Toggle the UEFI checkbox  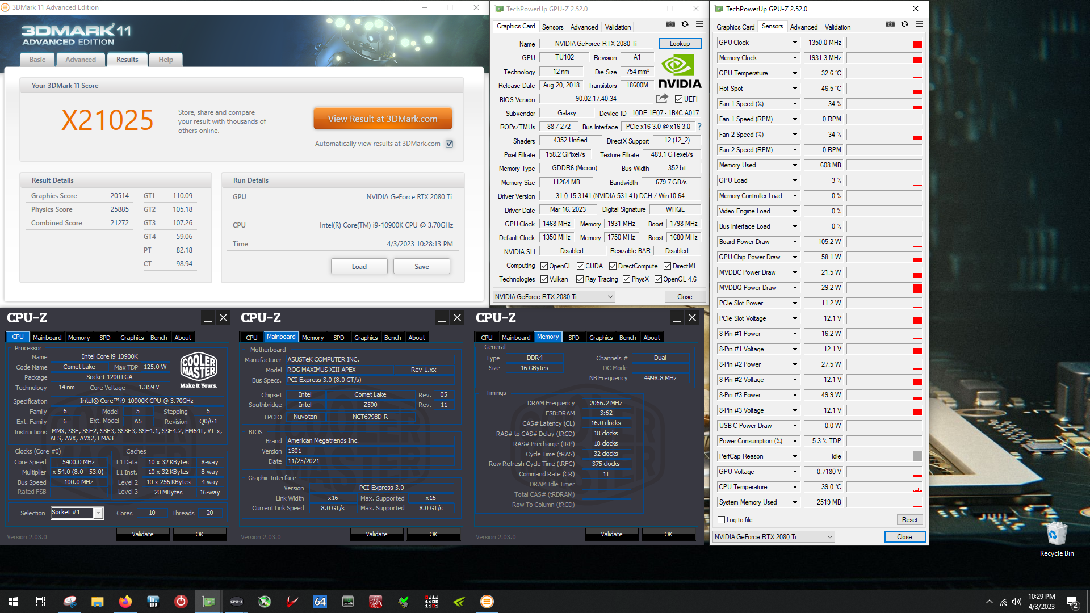(678, 99)
